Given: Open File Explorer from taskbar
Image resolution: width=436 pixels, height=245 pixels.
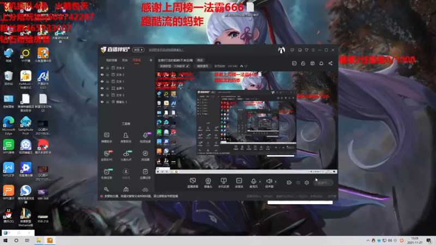Looking at the screenshot, I should click(39, 241).
